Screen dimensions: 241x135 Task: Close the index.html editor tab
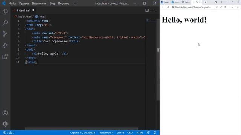click(x=33, y=10)
